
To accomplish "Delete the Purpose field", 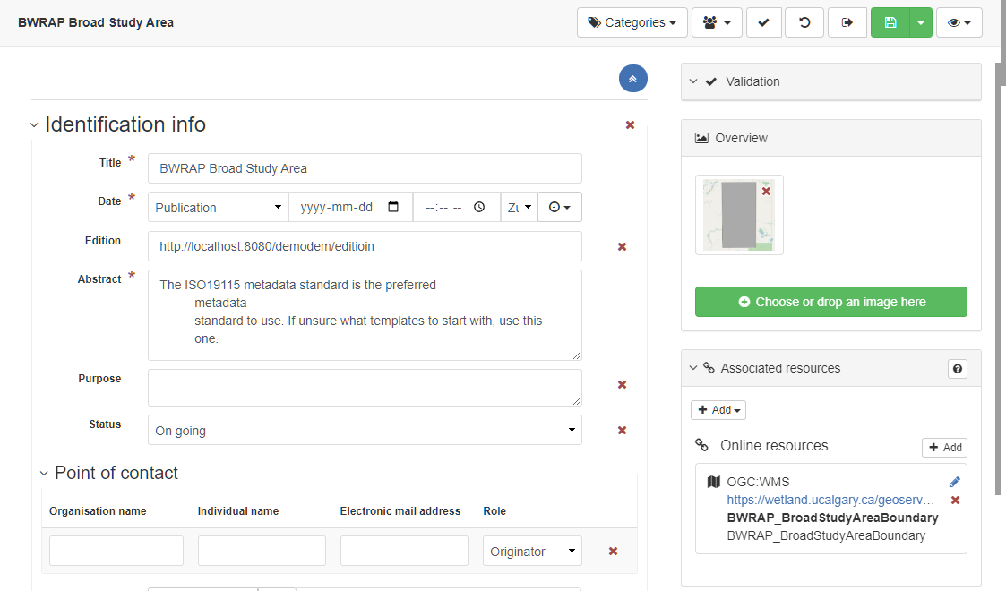I will [x=622, y=385].
